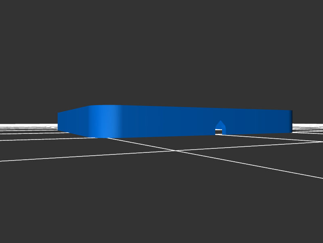Viewport: 323px width, 243px height.
Task: Click the empty dark background above the model
Action: tap(161, 53)
